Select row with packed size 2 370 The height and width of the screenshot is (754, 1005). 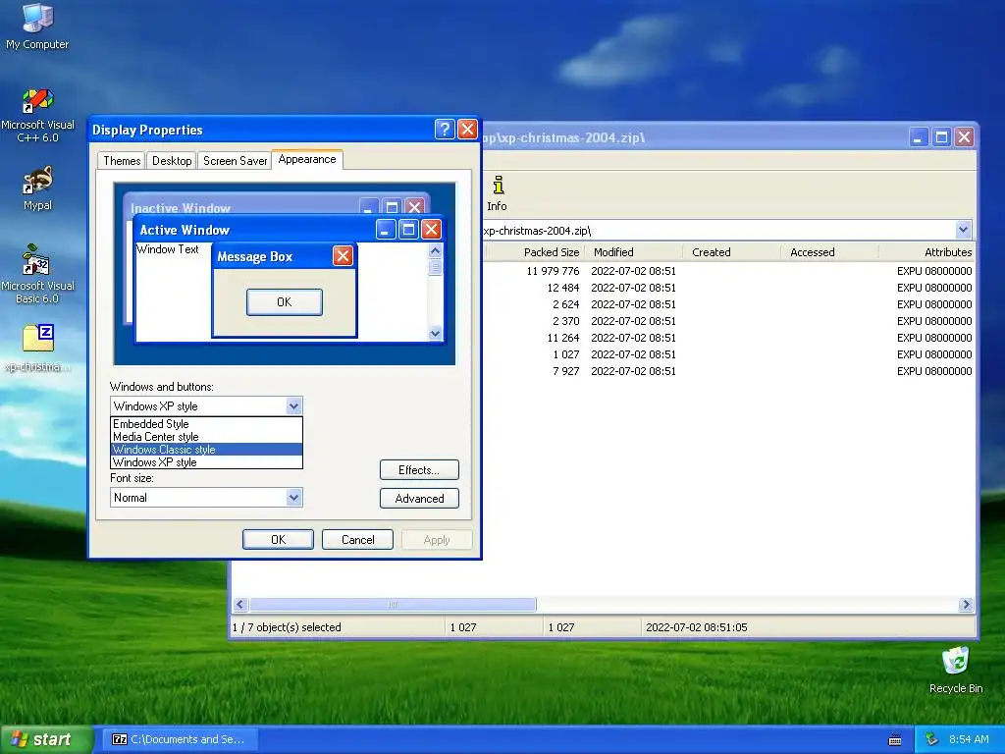click(729, 321)
